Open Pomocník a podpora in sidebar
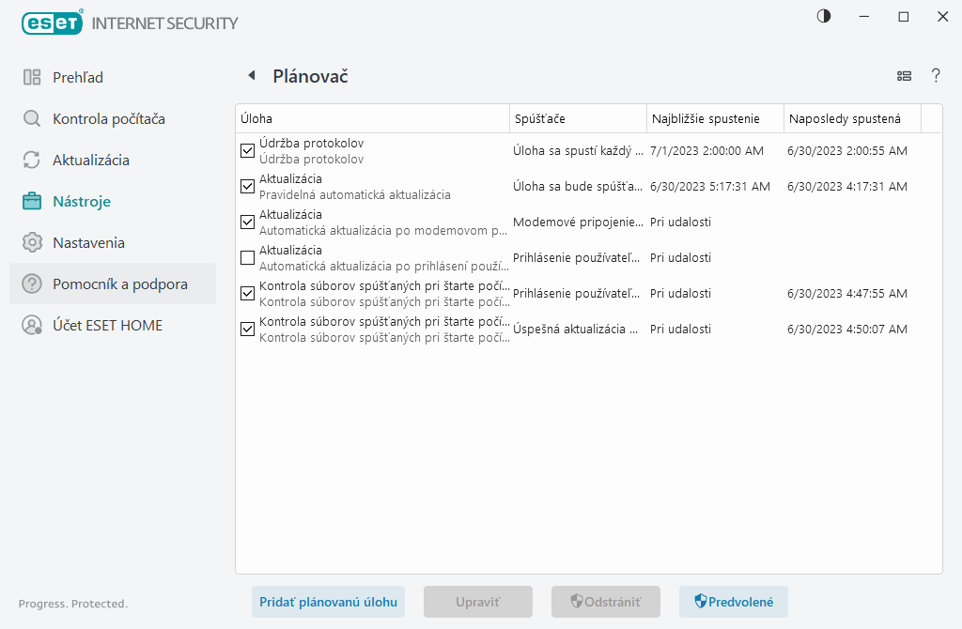Viewport: 962px width, 629px height. (x=119, y=284)
